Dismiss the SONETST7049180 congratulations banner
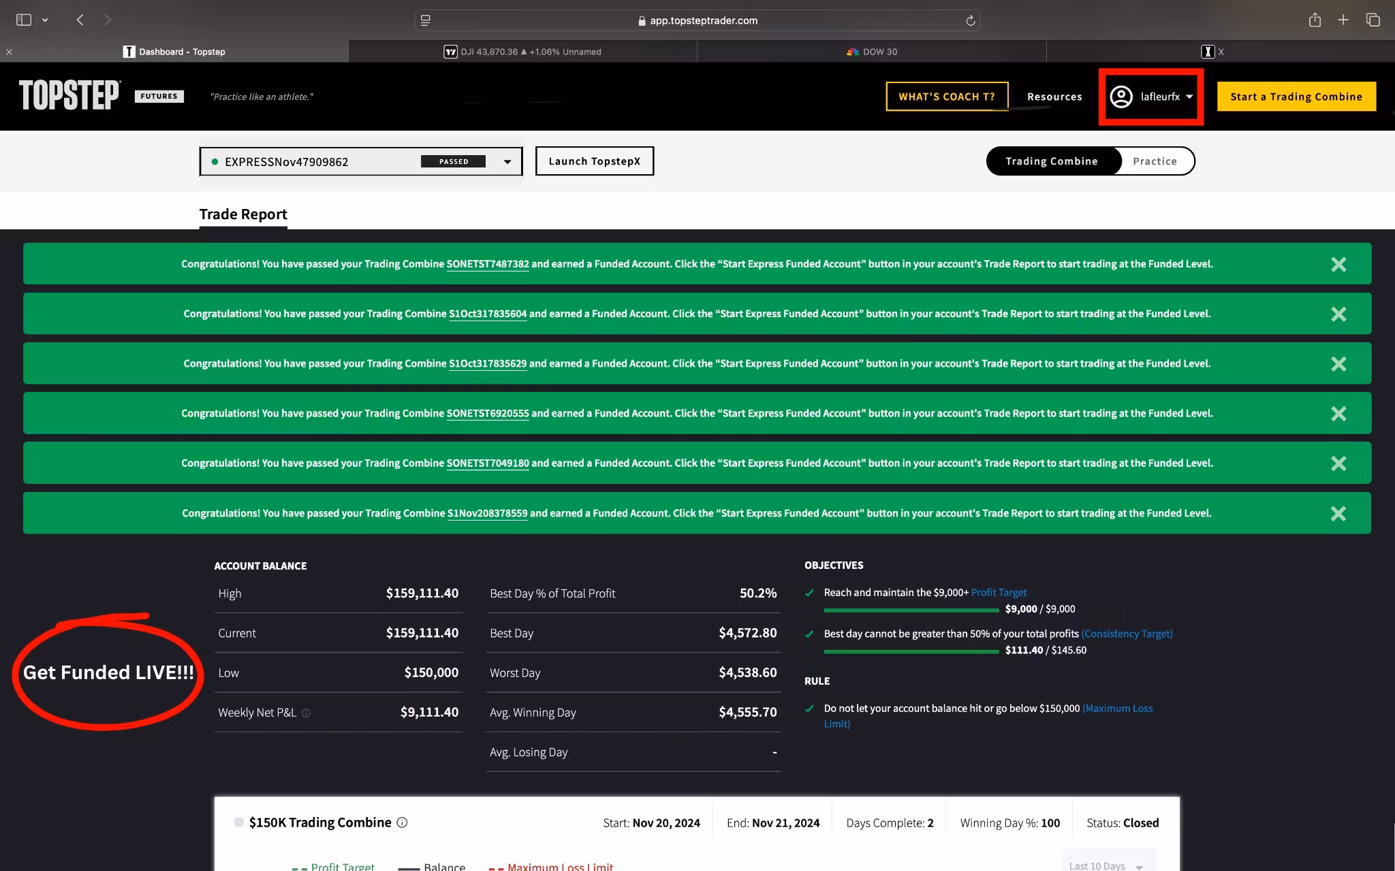The image size is (1395, 871). [x=1338, y=463]
